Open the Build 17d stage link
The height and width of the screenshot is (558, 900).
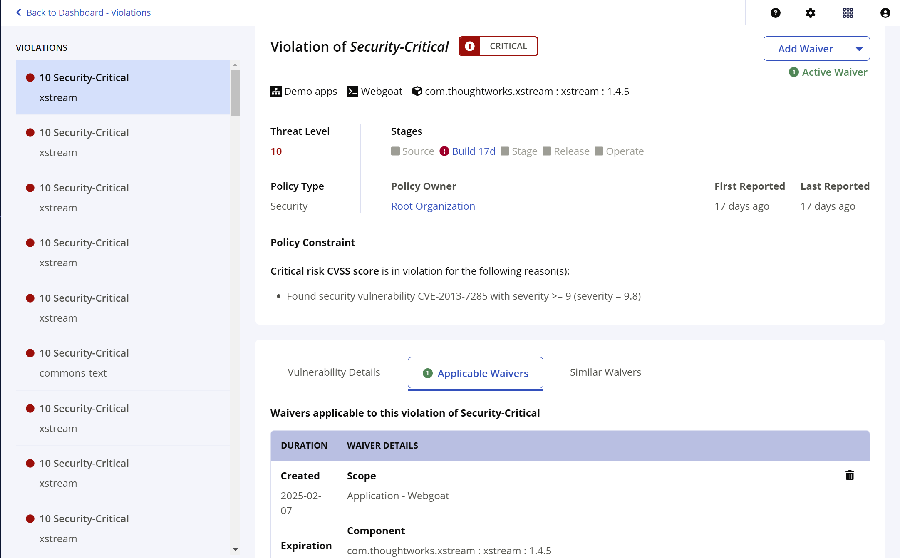474,151
